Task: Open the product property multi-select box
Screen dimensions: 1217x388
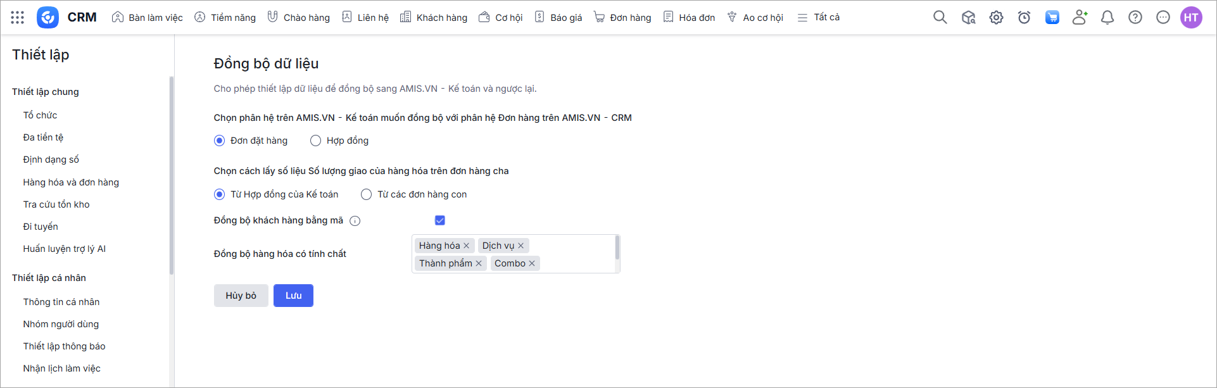Action: pos(515,254)
